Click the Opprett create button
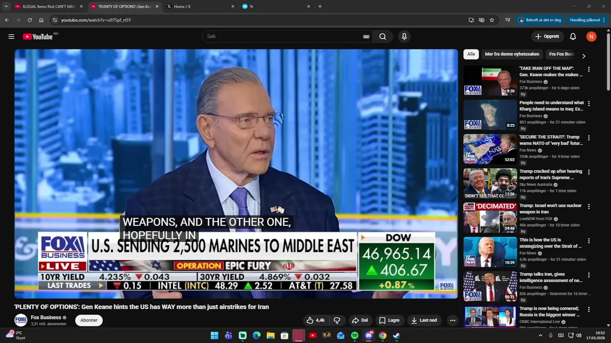The image size is (611, 343). coord(547,37)
